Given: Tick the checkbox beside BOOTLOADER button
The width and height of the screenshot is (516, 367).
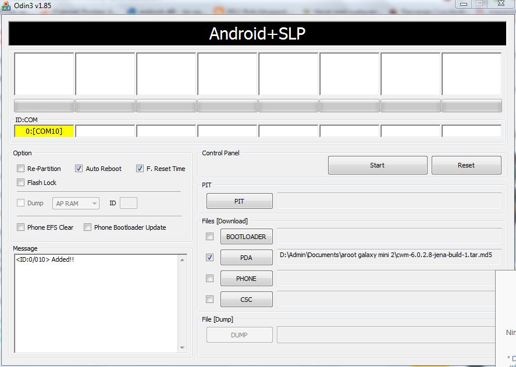Looking at the screenshot, I should coord(209,236).
